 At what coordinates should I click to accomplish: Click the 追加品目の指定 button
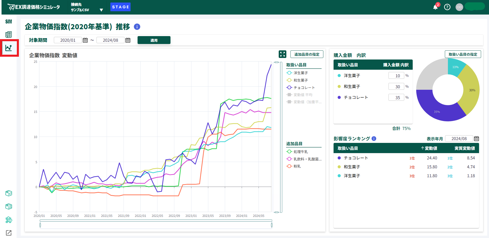pos(307,54)
